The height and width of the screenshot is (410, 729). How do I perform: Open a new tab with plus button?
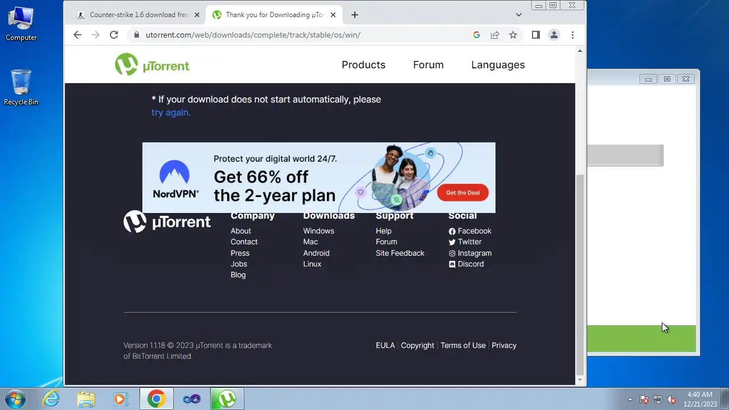click(354, 15)
